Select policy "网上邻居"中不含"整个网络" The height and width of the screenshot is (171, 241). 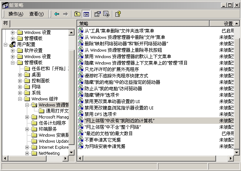tap(113, 127)
